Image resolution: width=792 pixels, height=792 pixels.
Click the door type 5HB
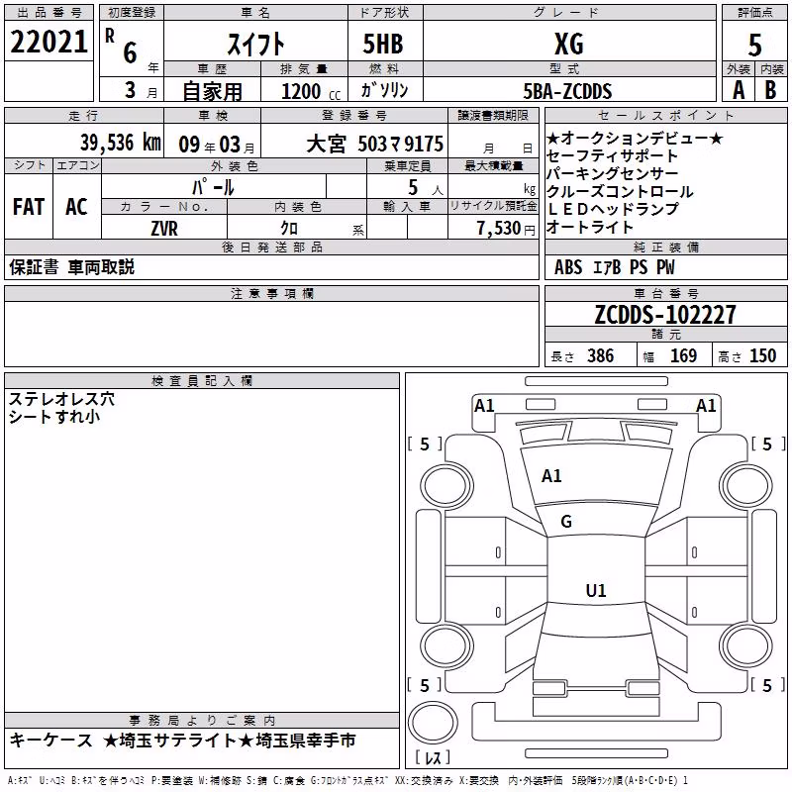383,44
